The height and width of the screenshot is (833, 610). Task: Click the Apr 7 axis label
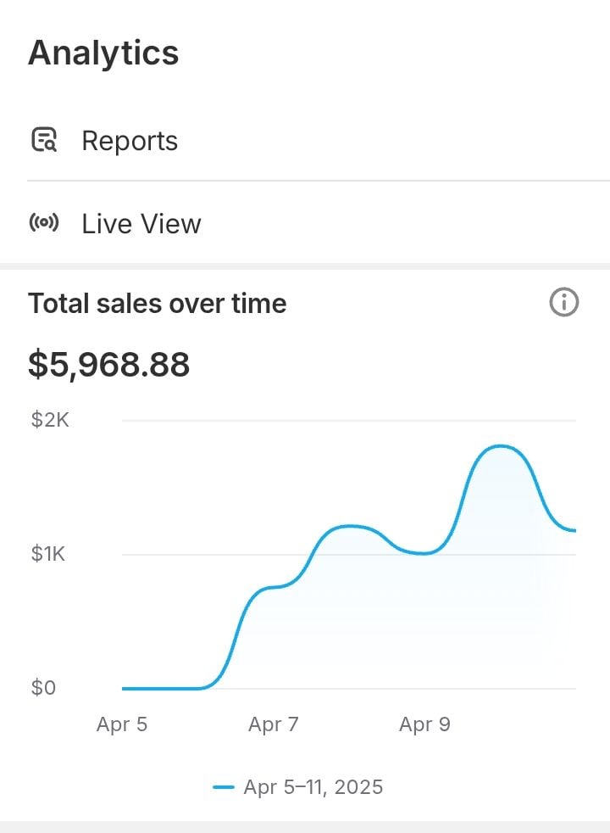click(x=273, y=724)
